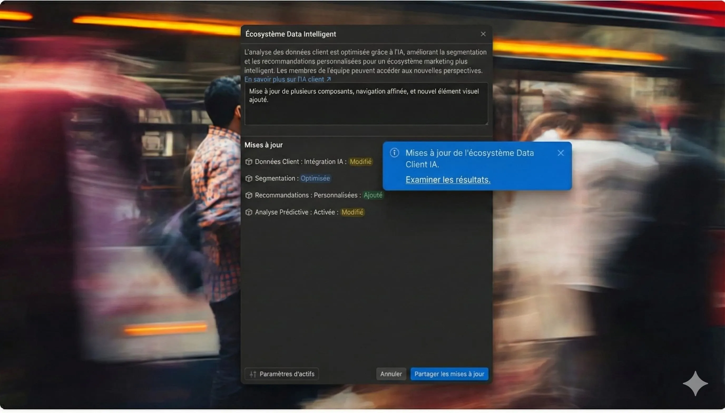Viewport: 725px width, 413px height.
Task: Click cube icon next to Recommandations
Action: coord(249,195)
